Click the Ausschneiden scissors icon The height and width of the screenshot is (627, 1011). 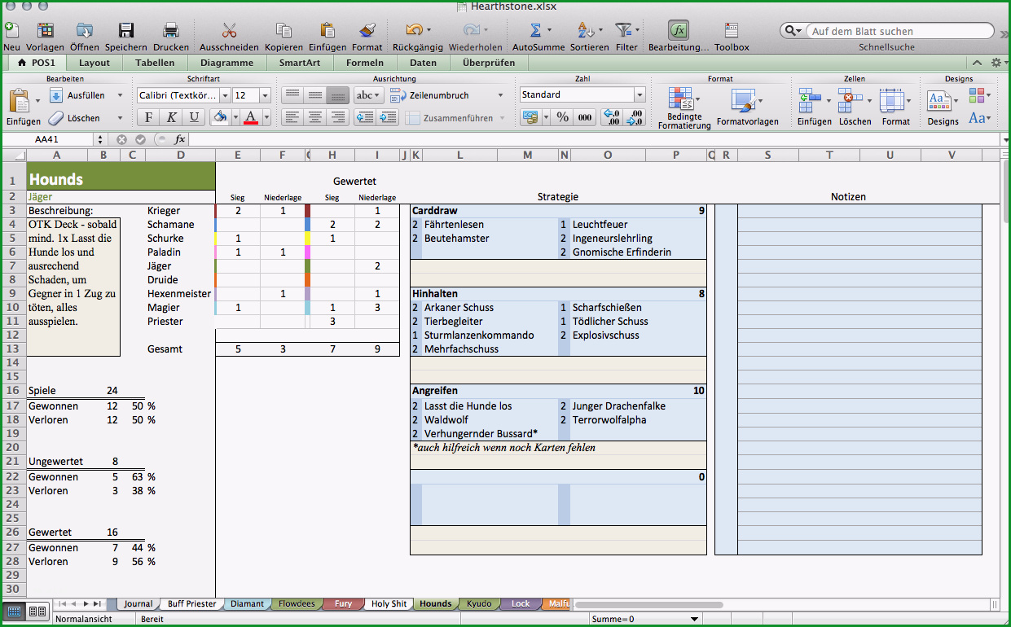coord(229,31)
